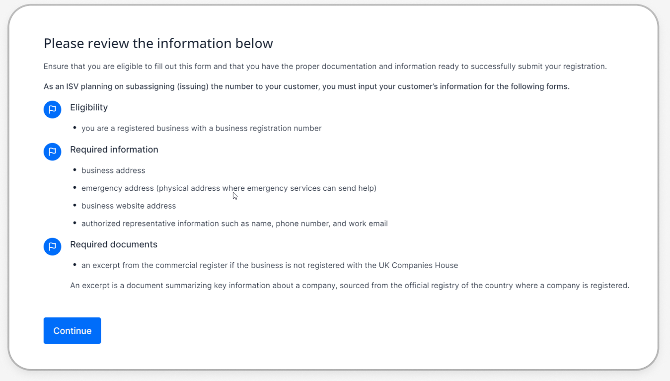670x381 pixels.
Task: Click the flag icon beside Eligibility
Action: 52,109
